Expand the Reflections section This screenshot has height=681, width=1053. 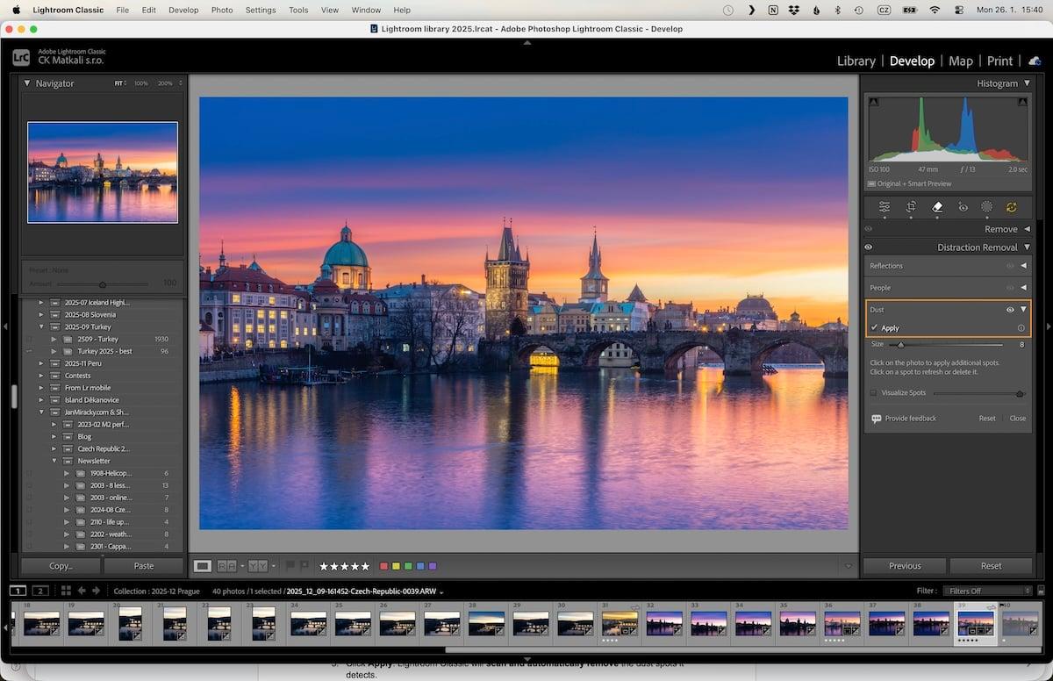click(x=1023, y=265)
